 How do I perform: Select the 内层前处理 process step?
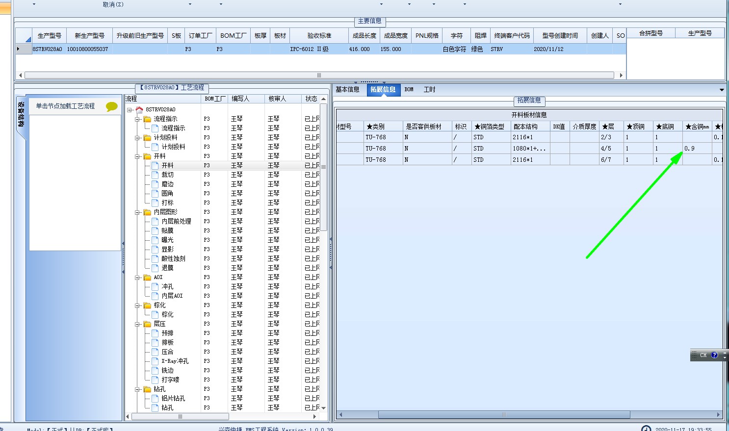click(177, 221)
